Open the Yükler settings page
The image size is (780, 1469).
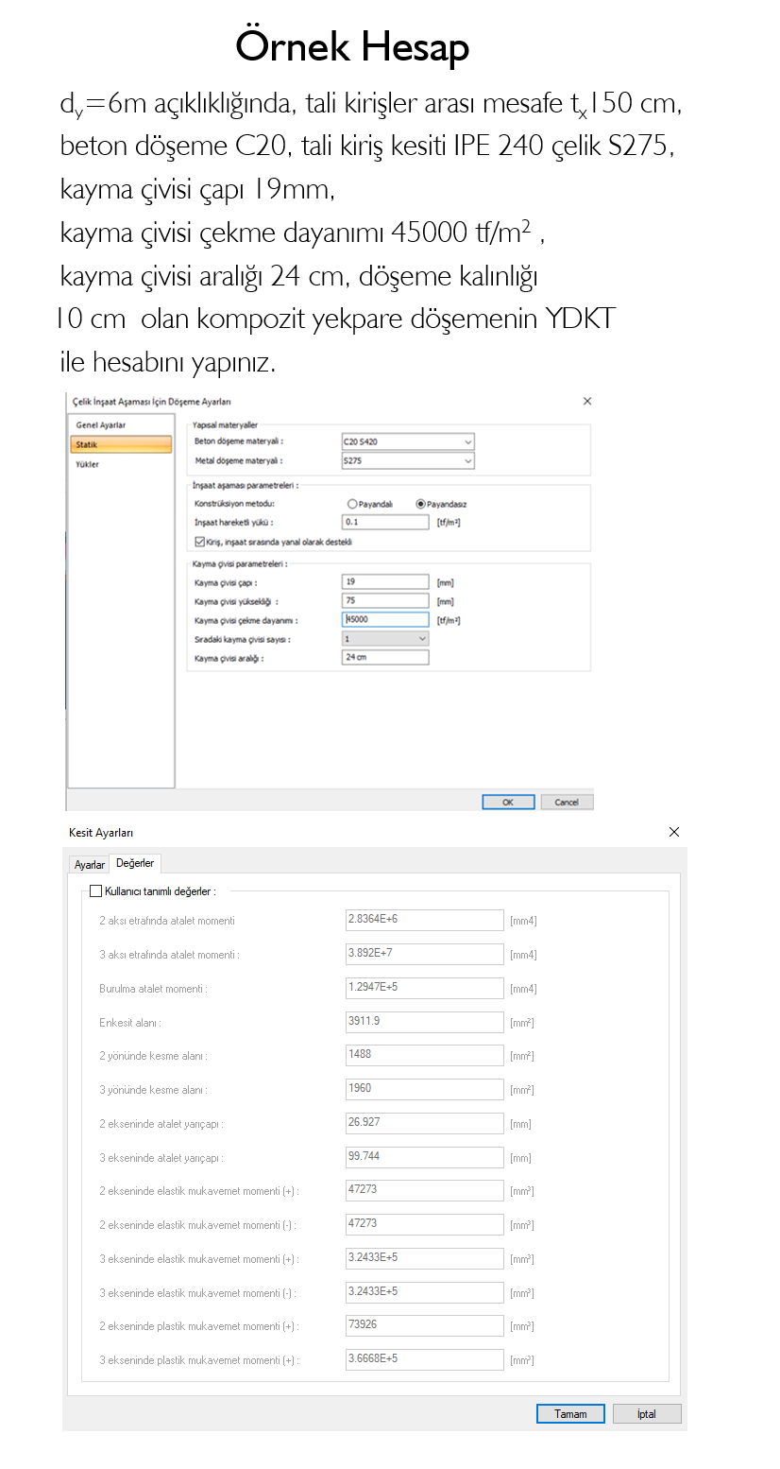[88, 464]
